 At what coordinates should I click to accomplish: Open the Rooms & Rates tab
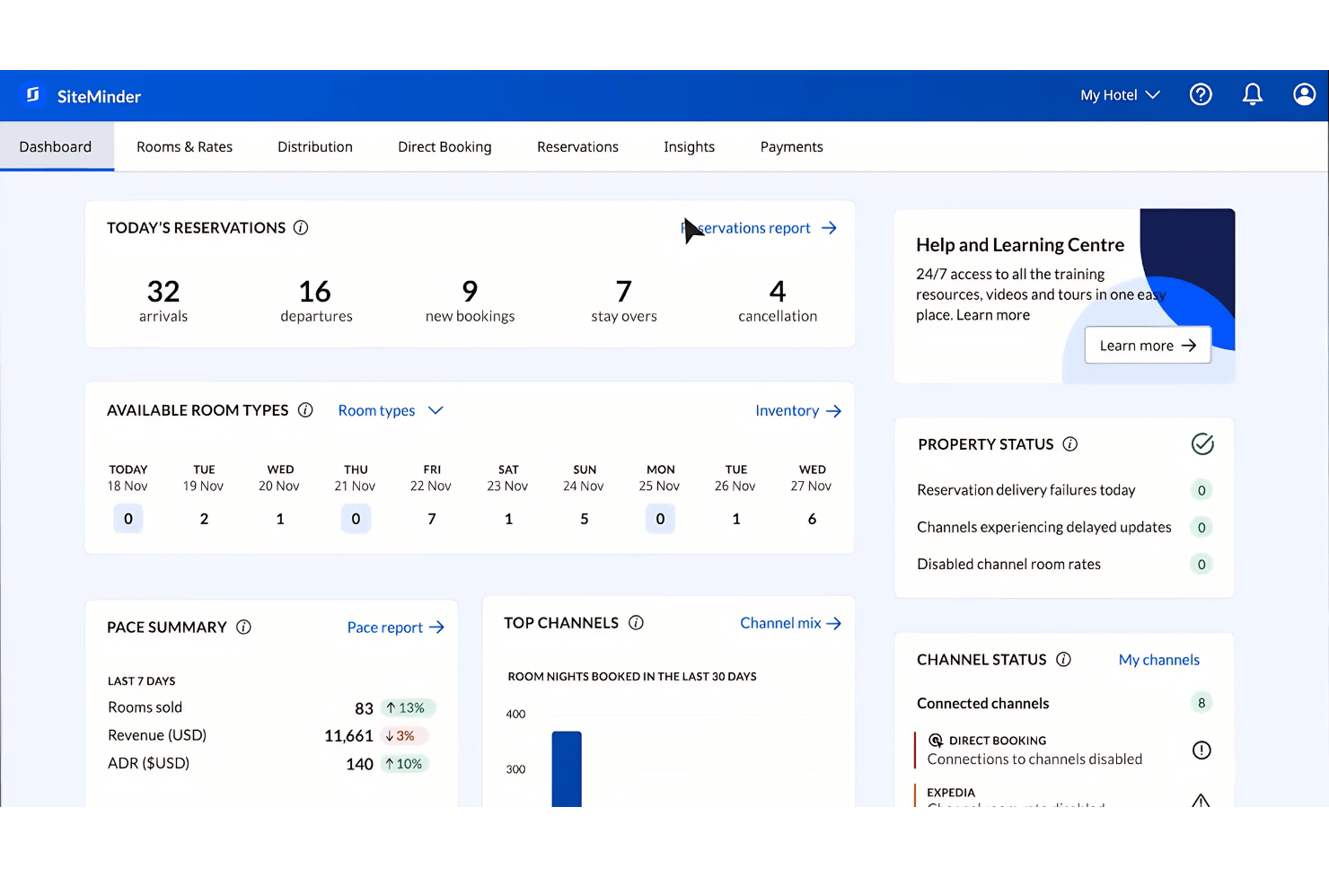click(x=184, y=146)
